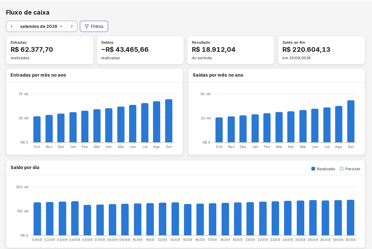Choose the Mai bar in Saídas por mês
Viewport: 372px width, 249px height.
point(303,126)
